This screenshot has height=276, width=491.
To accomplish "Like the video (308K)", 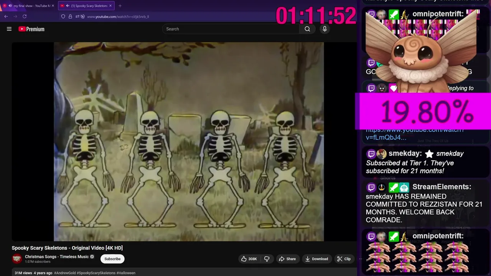I will (249, 259).
